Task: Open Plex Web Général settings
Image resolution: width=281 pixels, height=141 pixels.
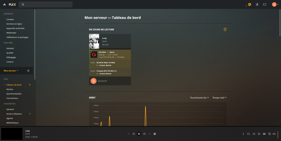Action: 10,48
